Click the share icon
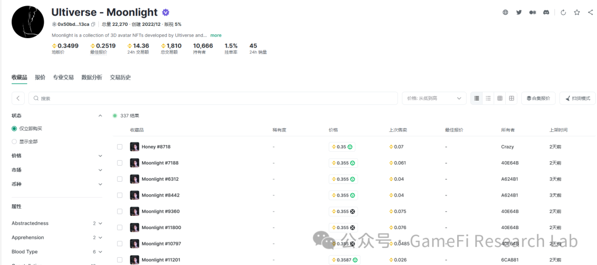 (x=590, y=12)
